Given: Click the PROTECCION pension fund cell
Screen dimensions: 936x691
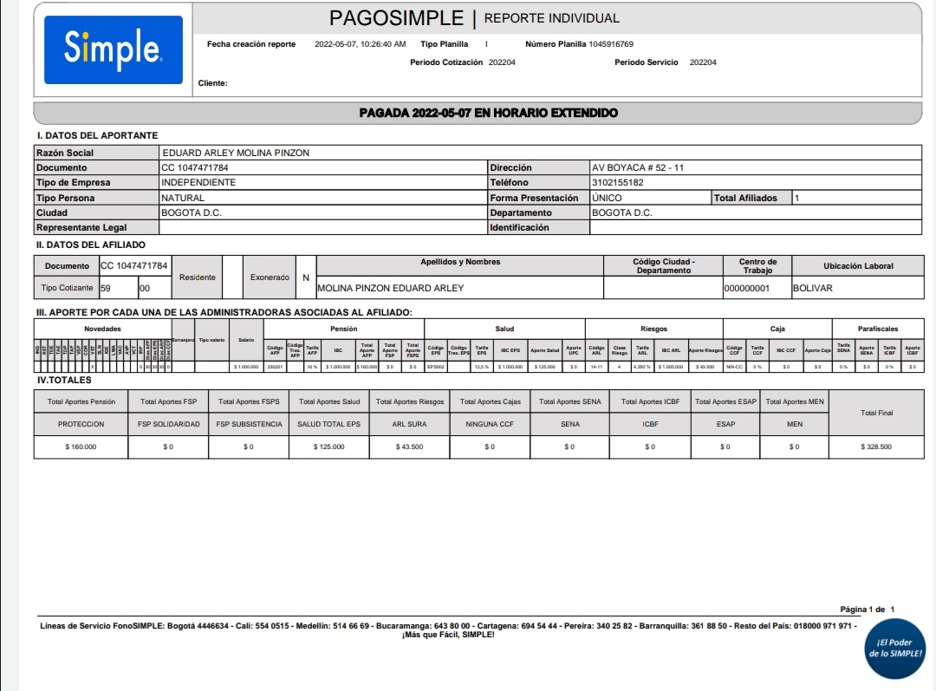Looking at the screenshot, I should (x=81, y=424).
